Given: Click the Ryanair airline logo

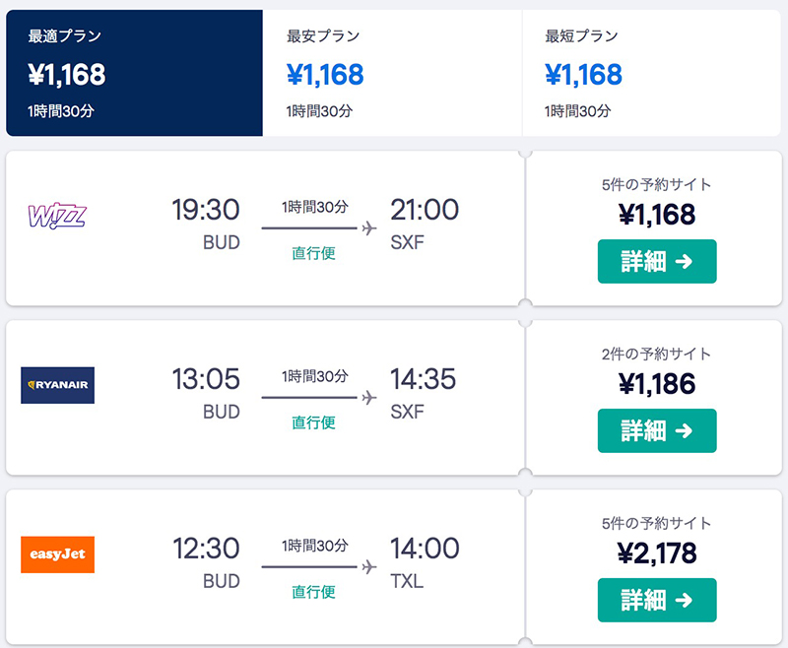Looking at the screenshot, I should click(57, 385).
